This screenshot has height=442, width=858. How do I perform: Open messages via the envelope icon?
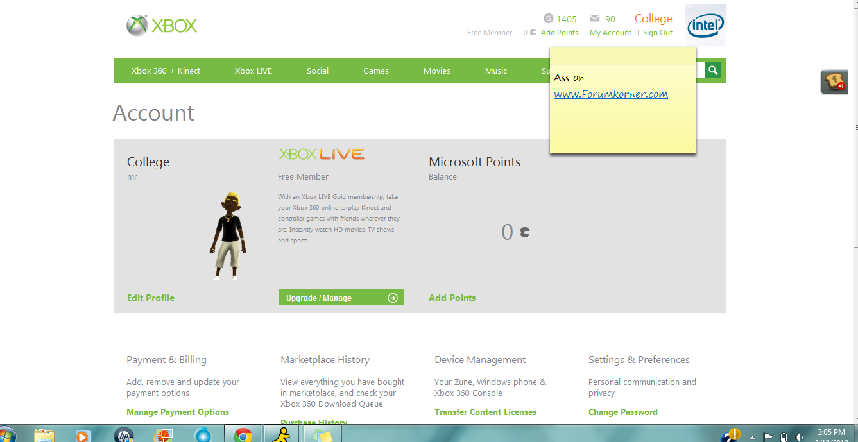tap(595, 19)
